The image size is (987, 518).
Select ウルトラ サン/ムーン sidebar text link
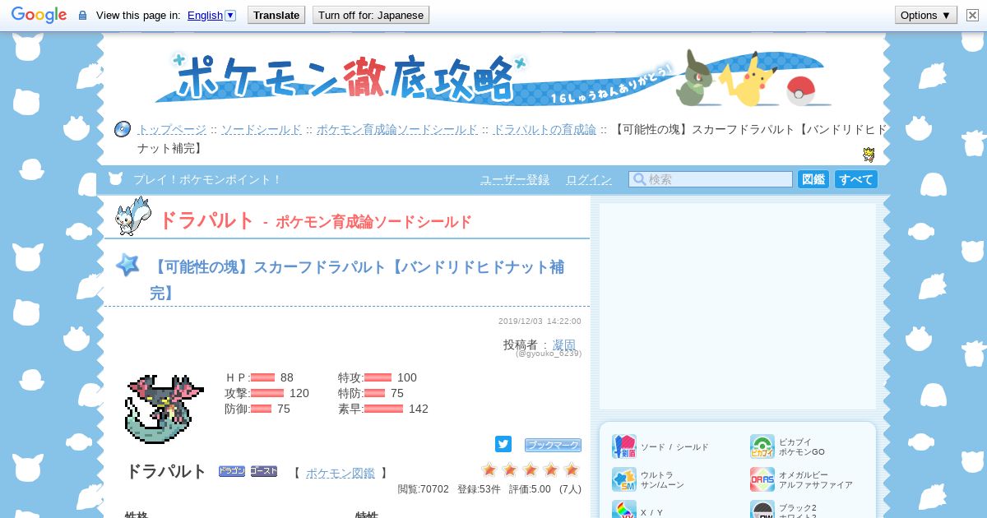pos(662,480)
